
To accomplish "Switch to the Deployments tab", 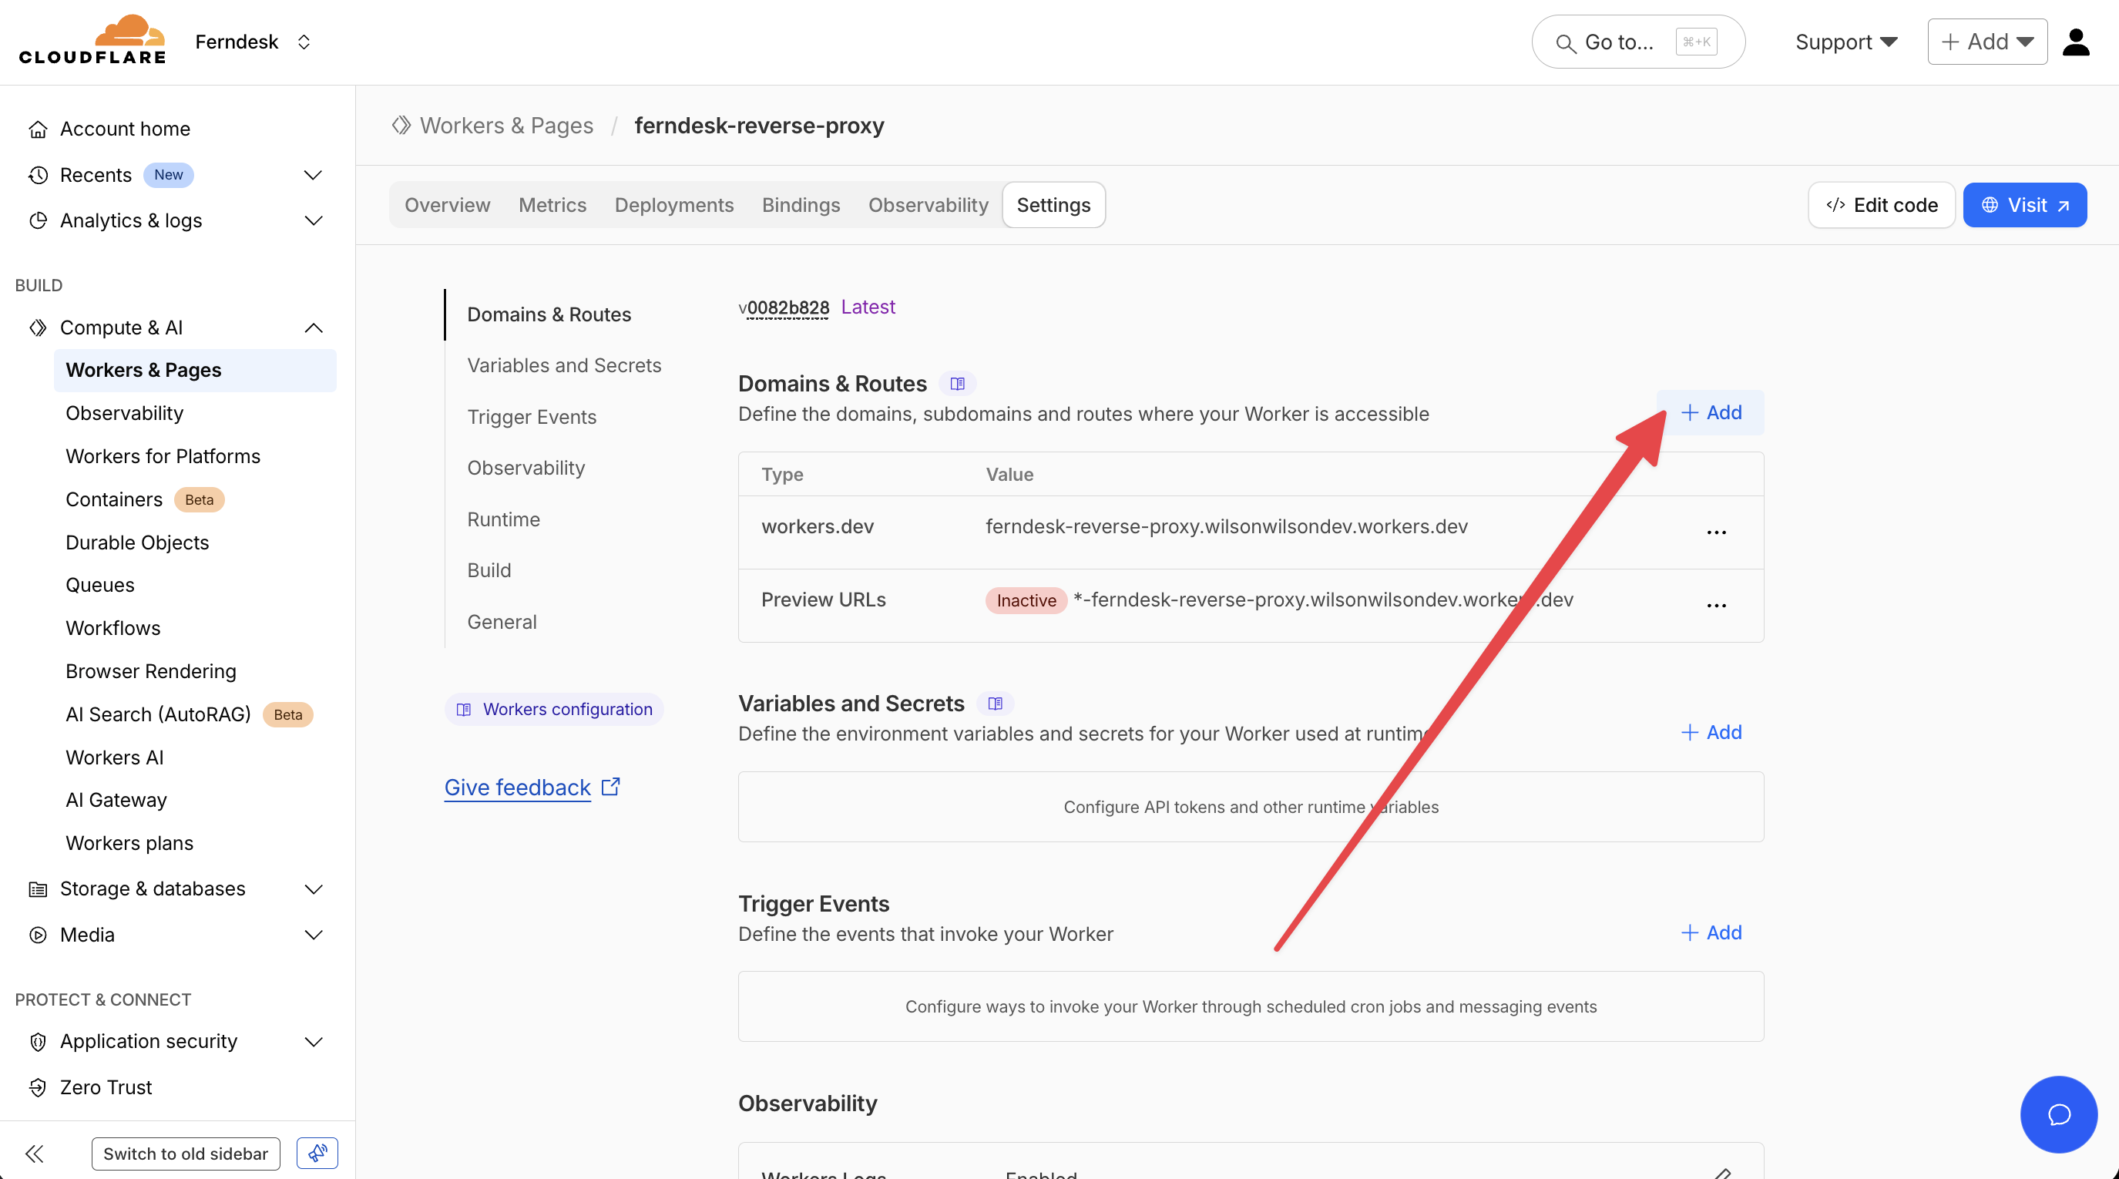I will pyautogui.click(x=673, y=205).
